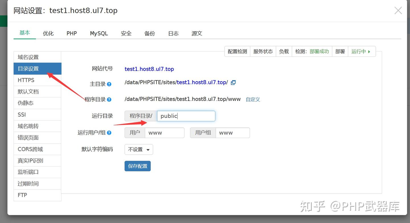The height and width of the screenshot is (223, 410).
Task: Switch to the MySQL tab
Action: click(x=99, y=33)
